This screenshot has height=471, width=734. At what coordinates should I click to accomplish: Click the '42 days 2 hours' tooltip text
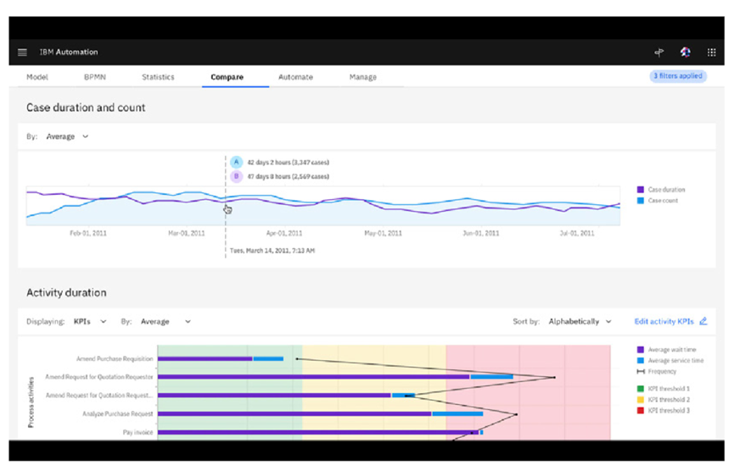click(288, 163)
